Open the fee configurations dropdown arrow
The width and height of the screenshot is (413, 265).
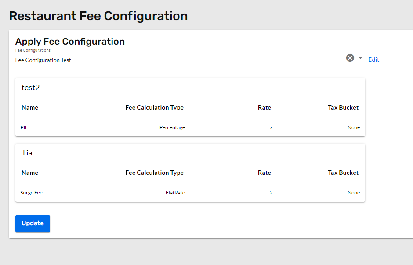pyautogui.click(x=360, y=58)
